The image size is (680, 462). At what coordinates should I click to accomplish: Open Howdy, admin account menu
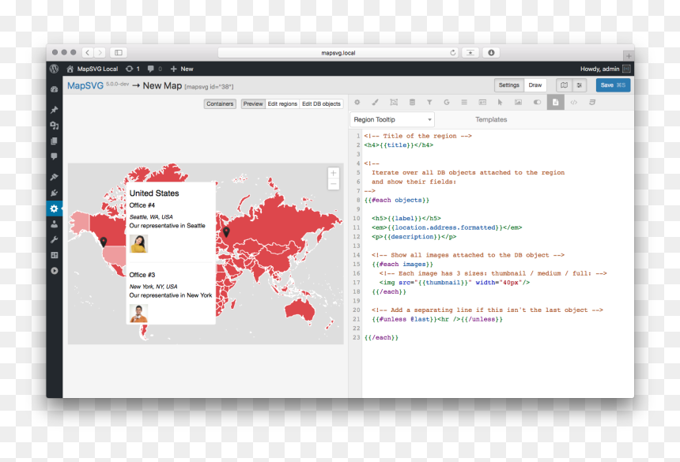pos(606,69)
